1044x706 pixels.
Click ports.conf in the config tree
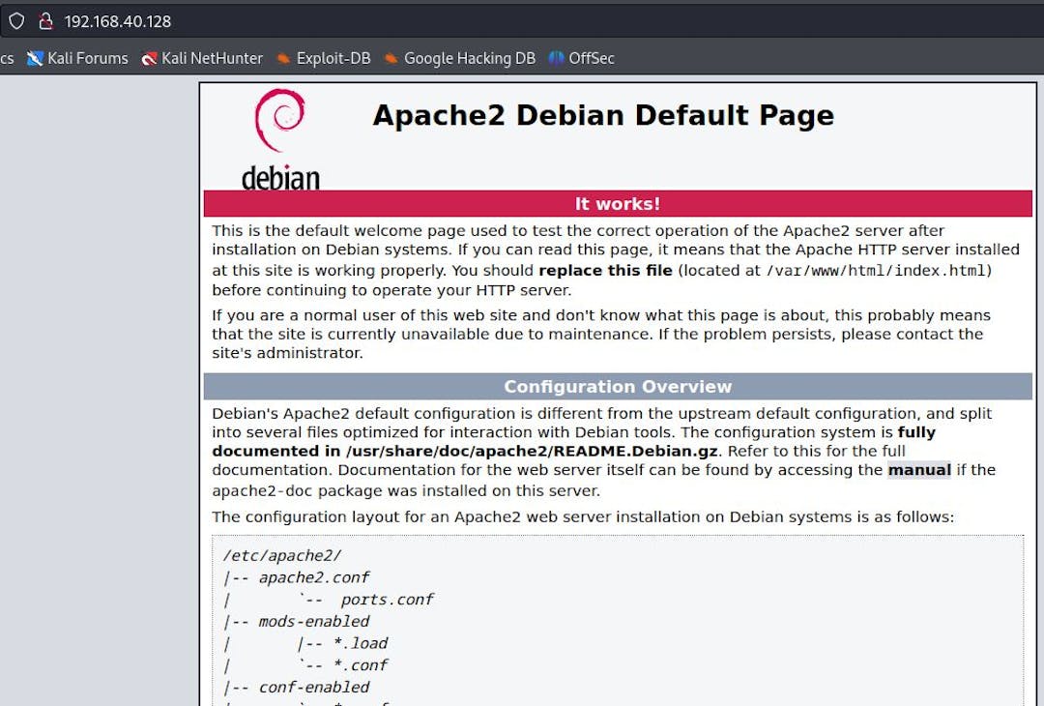[387, 600]
